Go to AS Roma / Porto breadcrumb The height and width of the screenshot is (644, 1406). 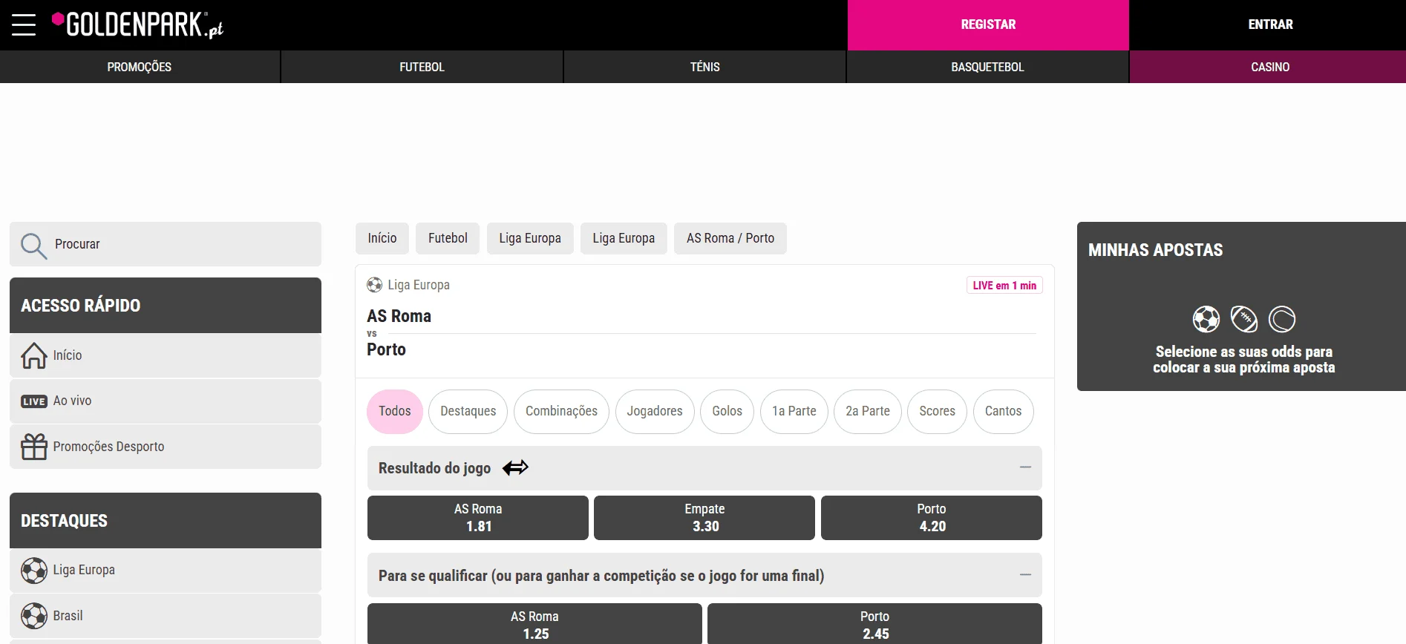730,238
